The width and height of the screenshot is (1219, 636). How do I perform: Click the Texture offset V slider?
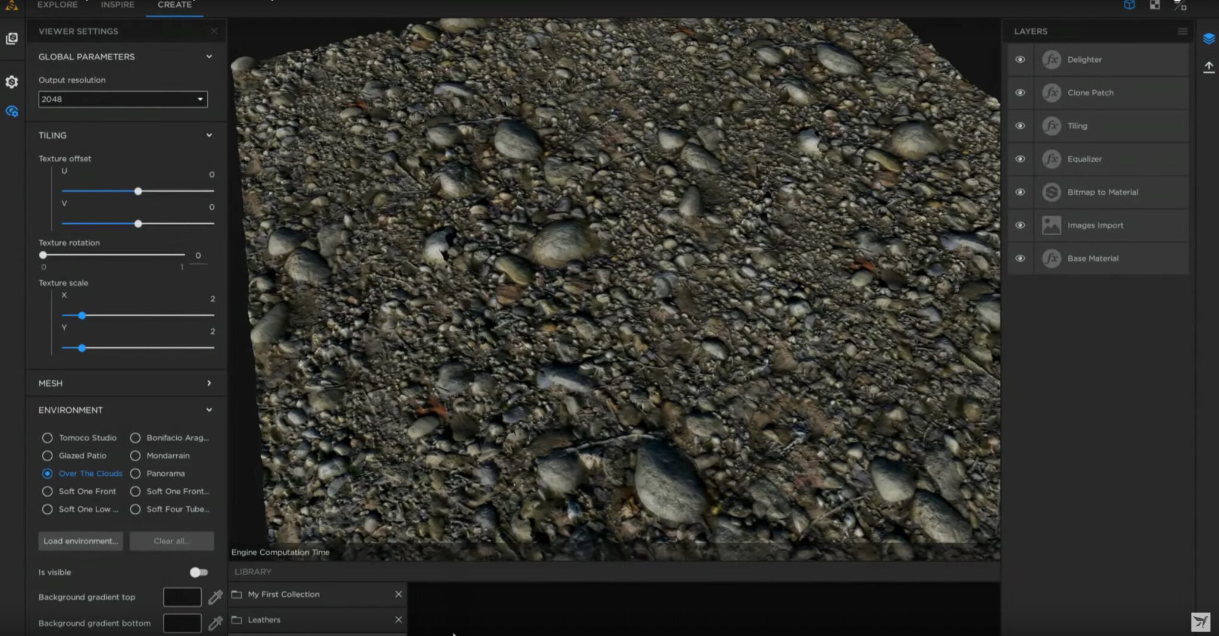137,224
